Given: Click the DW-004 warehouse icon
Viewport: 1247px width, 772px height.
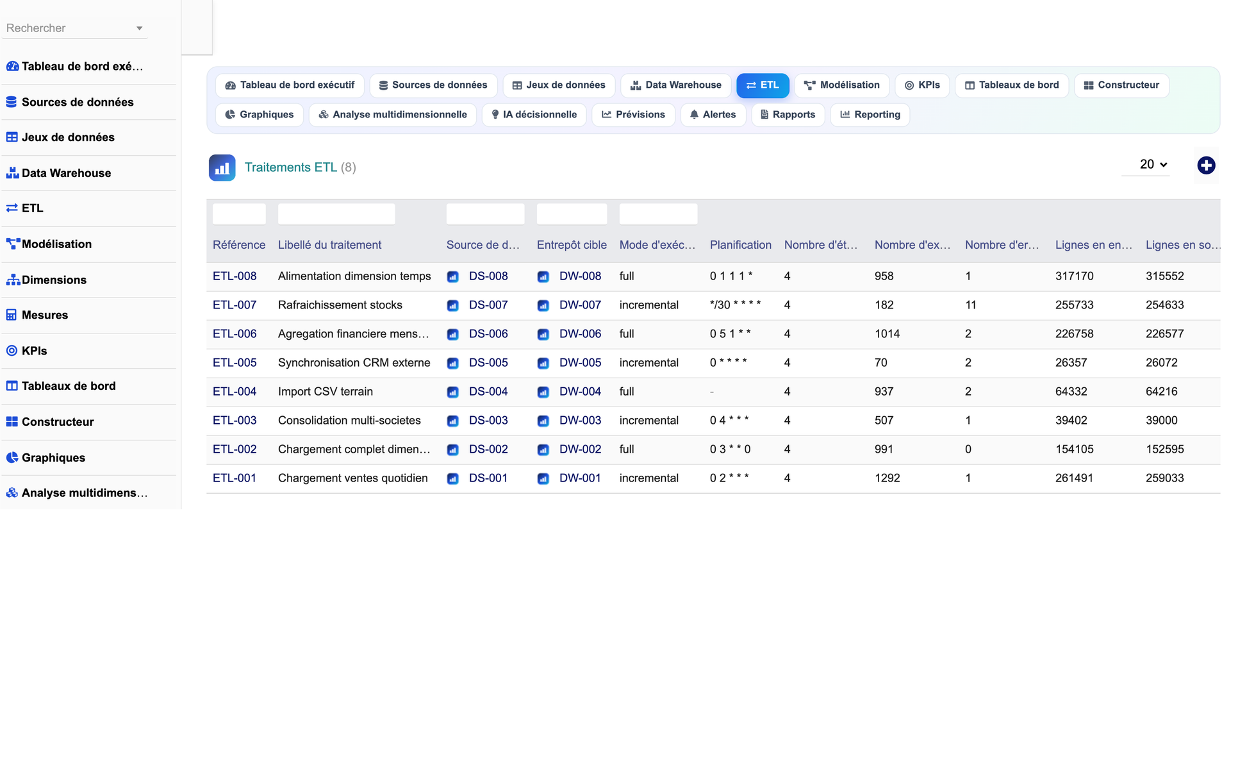Looking at the screenshot, I should (x=543, y=392).
